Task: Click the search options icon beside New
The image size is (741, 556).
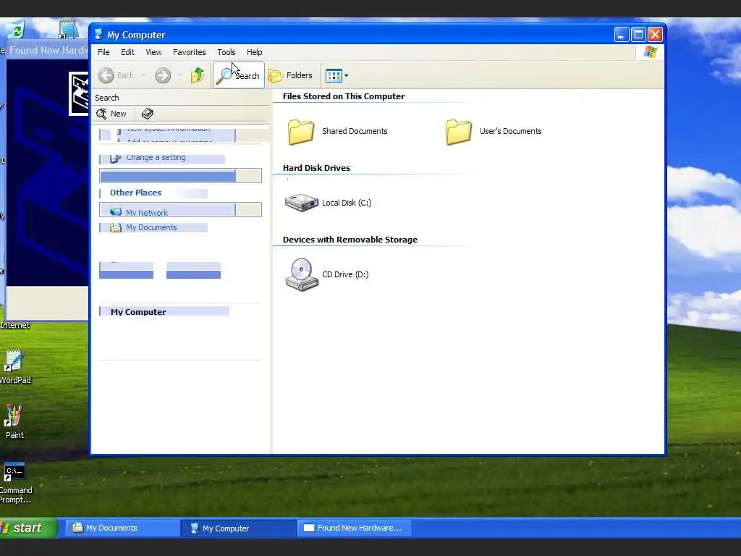Action: coord(148,114)
